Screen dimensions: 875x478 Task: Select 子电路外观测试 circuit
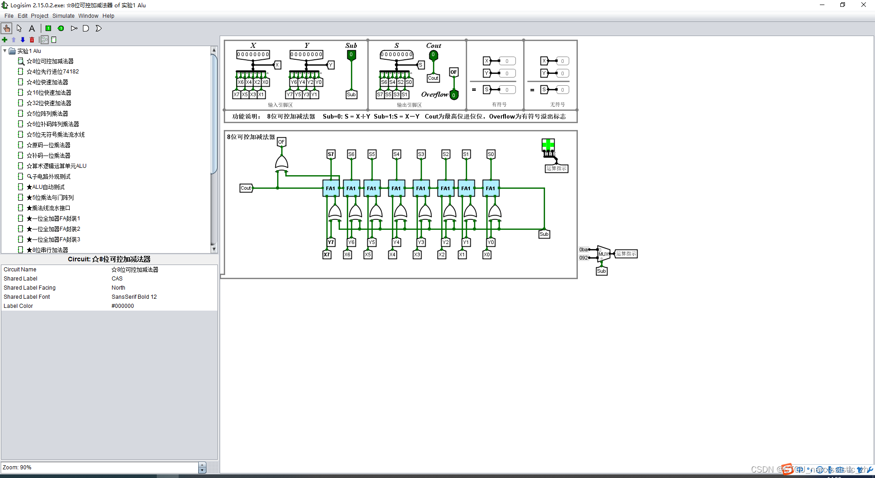click(x=48, y=177)
